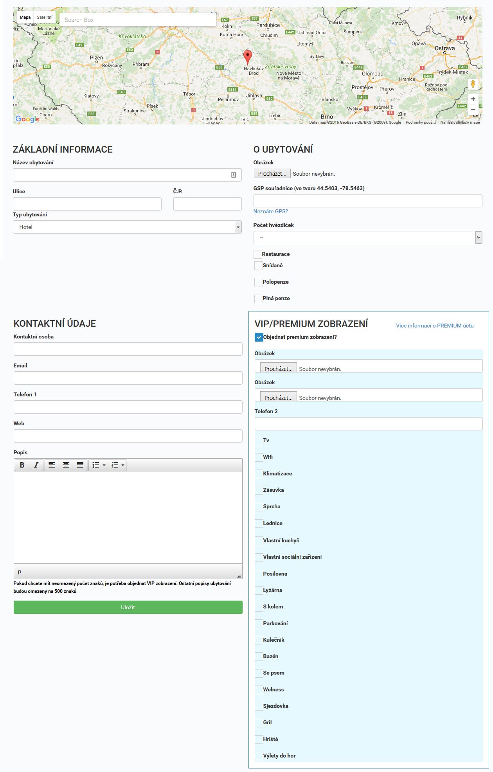
Task: Enable the S kolem checkbox
Action: click(x=259, y=607)
